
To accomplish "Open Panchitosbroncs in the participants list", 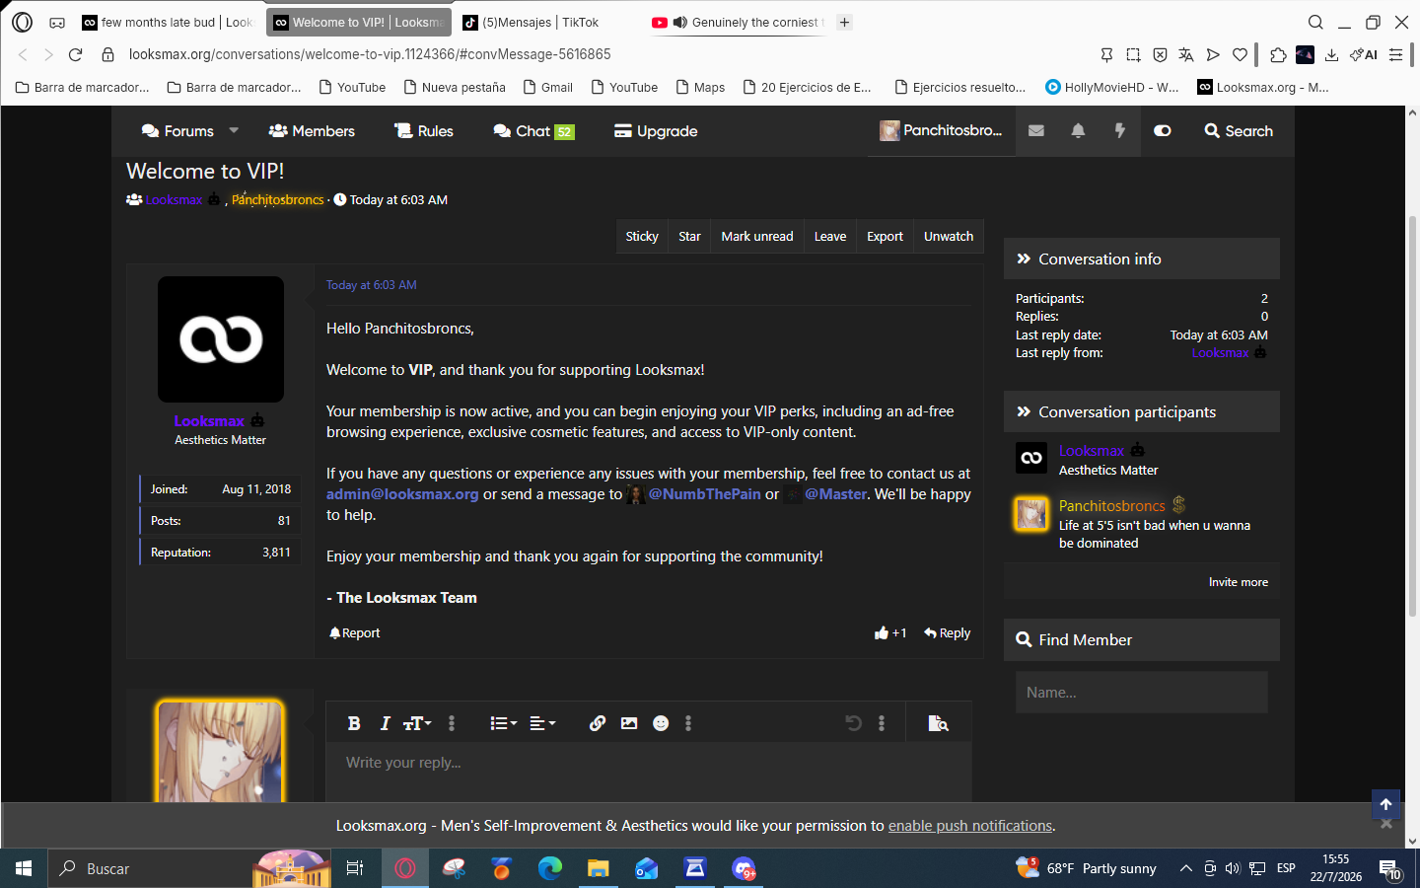I will tap(1111, 505).
